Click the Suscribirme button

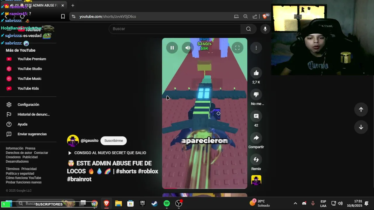(x=114, y=141)
